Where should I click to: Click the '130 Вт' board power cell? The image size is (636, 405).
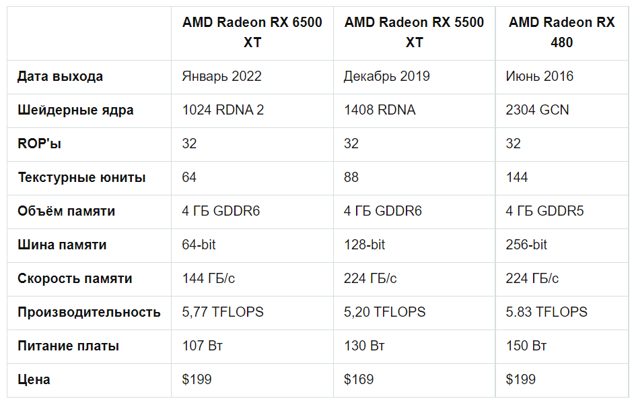click(364, 346)
